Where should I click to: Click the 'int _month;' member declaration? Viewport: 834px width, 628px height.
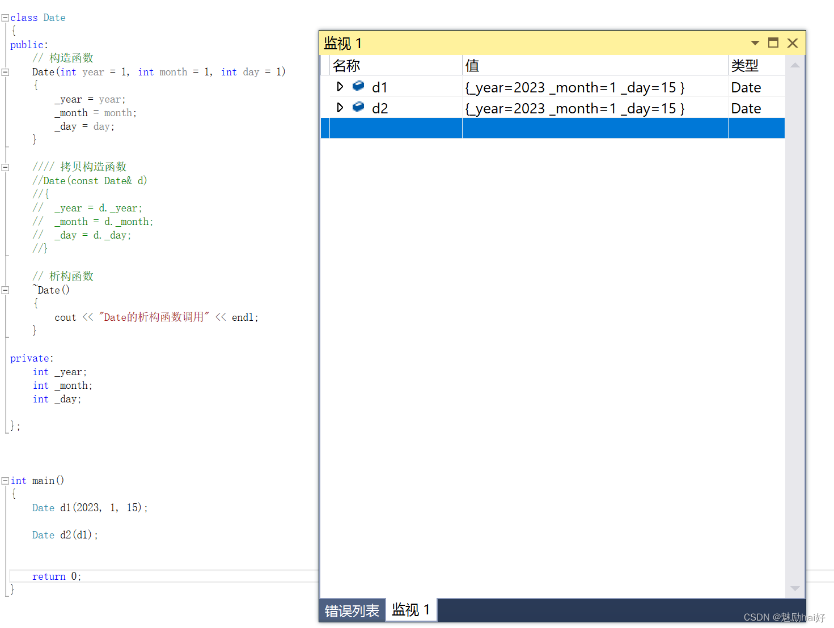[x=62, y=385]
